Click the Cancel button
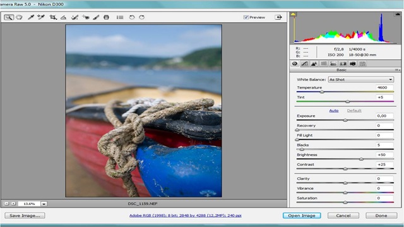Image resolution: width=404 pixels, height=227 pixels. [343, 216]
